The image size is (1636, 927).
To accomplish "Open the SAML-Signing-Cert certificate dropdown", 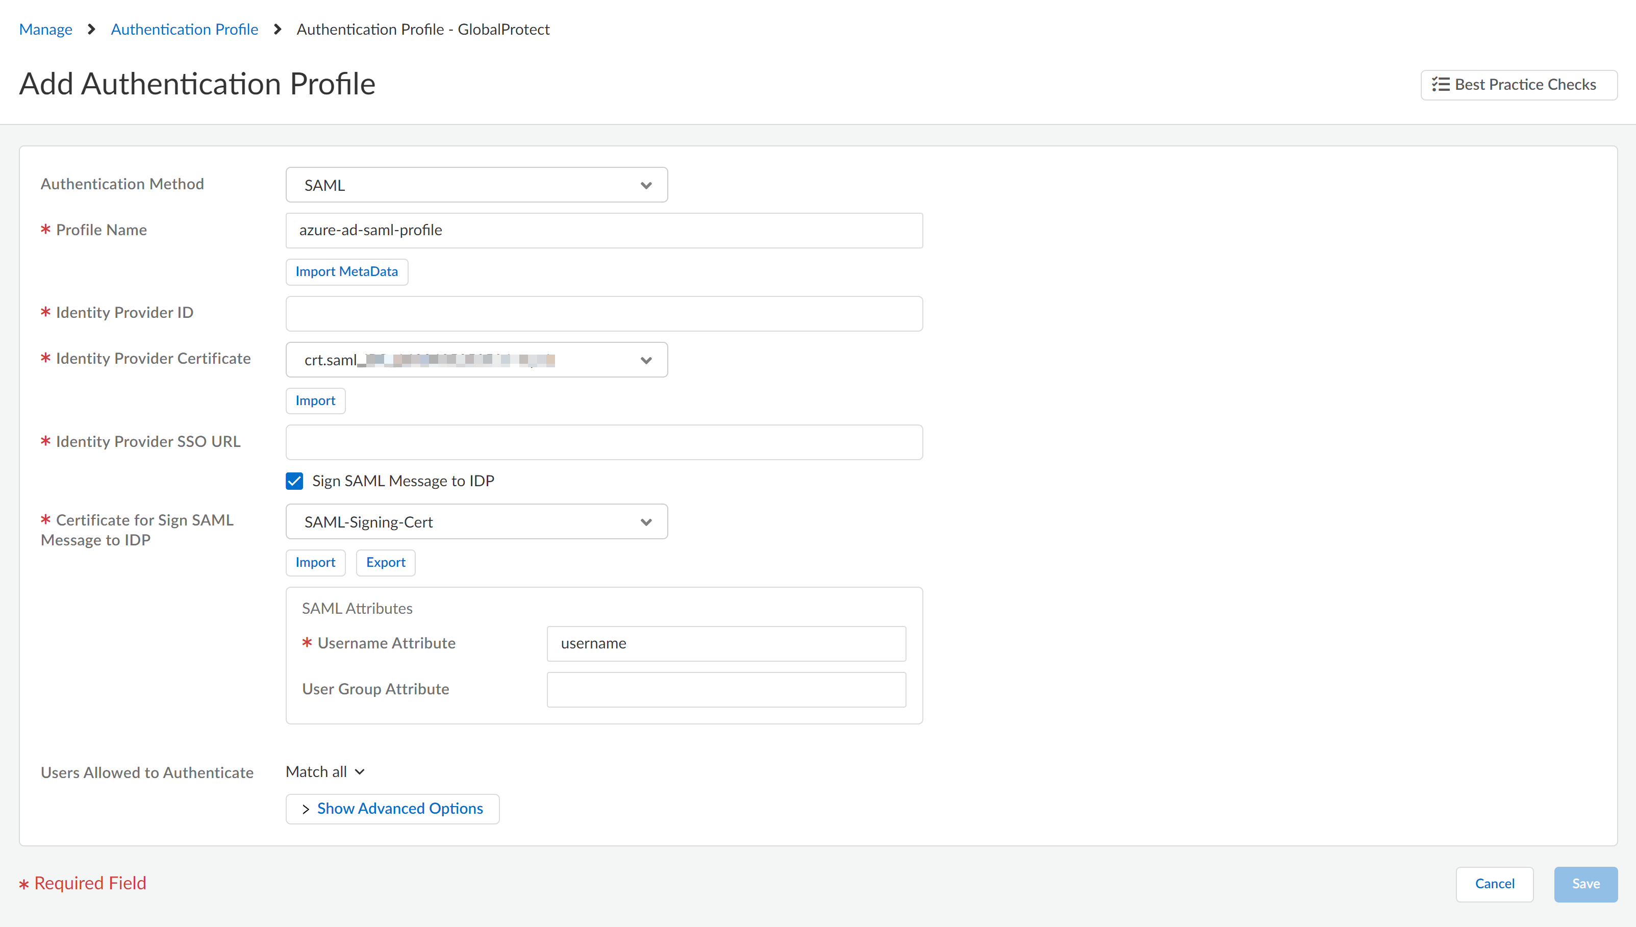I will pyautogui.click(x=476, y=522).
